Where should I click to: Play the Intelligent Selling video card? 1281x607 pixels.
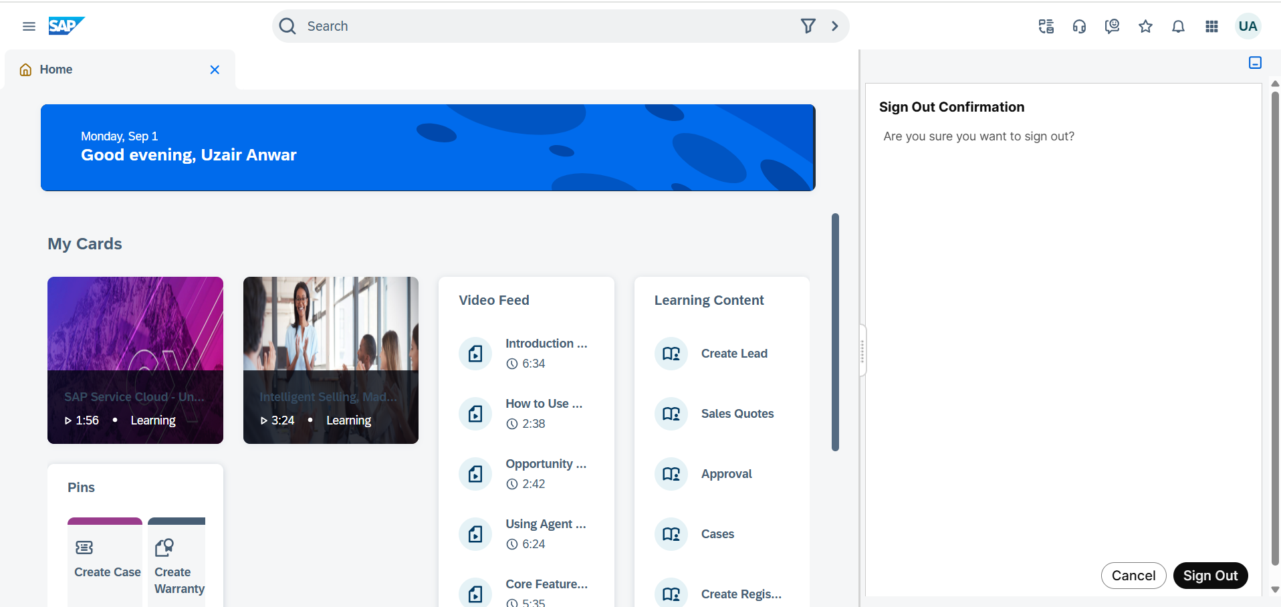click(330, 360)
